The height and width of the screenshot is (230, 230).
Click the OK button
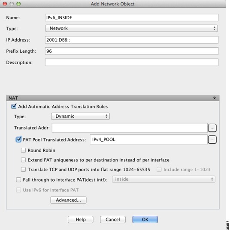(x=145, y=219)
